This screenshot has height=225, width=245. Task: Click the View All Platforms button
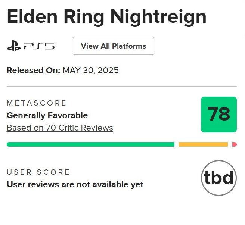click(114, 46)
